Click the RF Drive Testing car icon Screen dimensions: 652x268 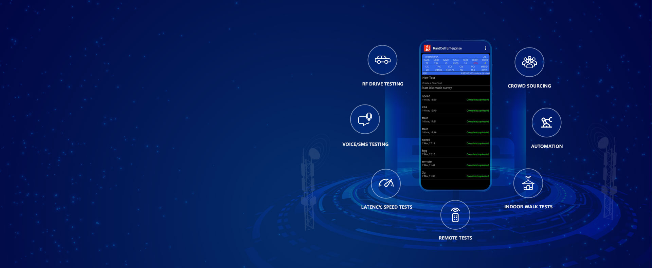[x=382, y=60]
